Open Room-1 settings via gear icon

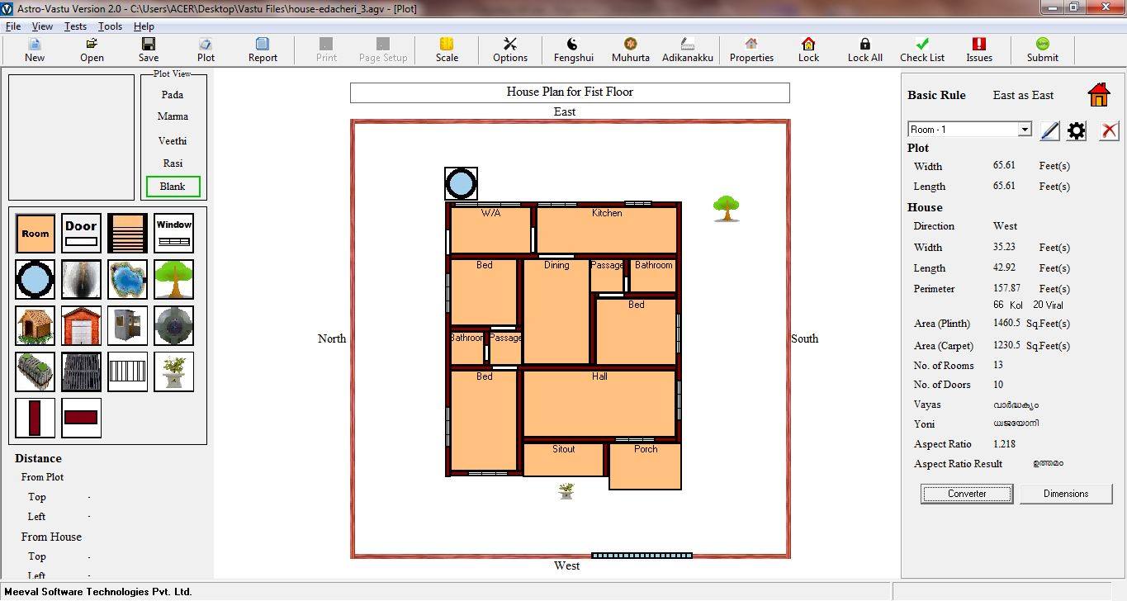[x=1076, y=130]
